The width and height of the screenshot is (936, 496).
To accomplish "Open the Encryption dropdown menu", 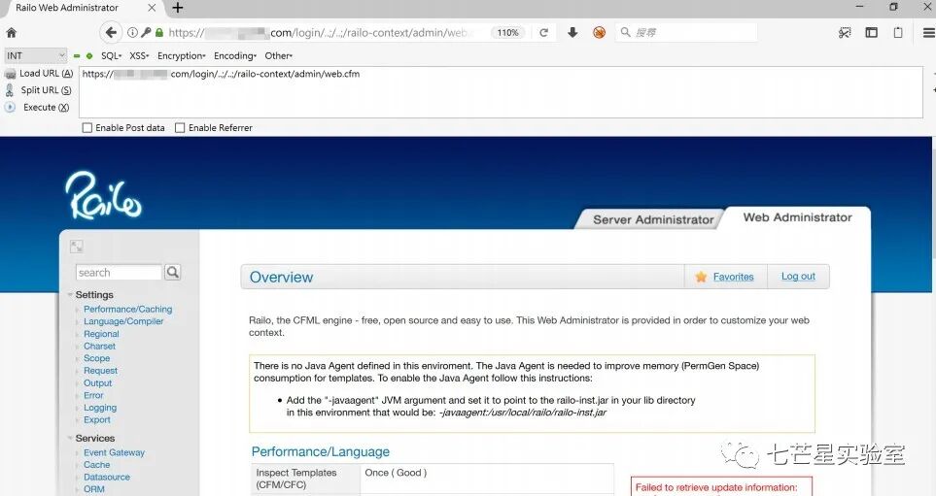I will (182, 56).
